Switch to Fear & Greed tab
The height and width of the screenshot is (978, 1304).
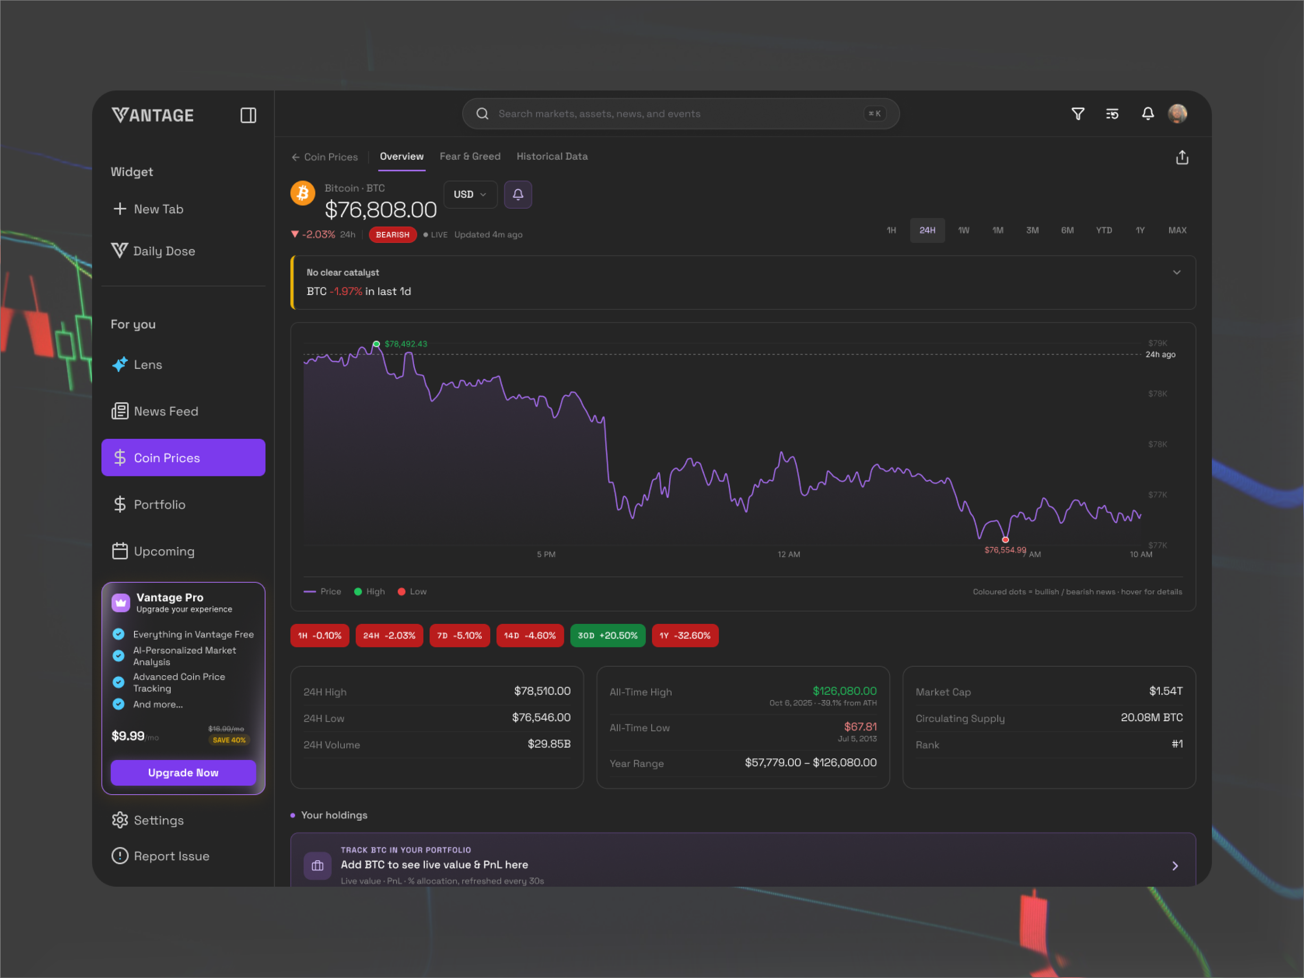coord(470,157)
